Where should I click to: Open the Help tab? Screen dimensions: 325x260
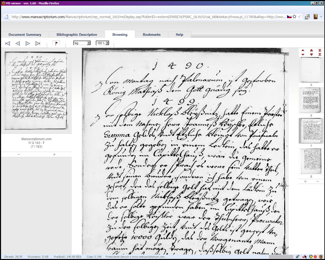[179, 35]
